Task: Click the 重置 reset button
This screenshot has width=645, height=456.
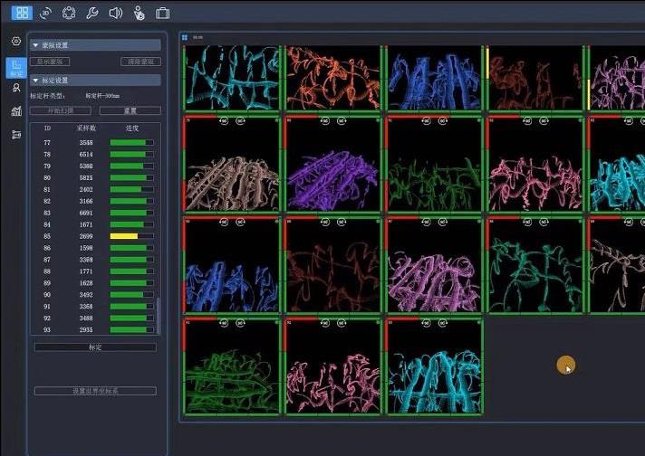Action: 130,110
